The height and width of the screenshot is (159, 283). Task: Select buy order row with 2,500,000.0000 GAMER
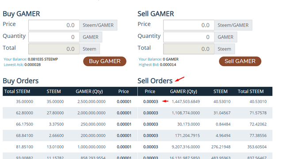tap(70, 102)
